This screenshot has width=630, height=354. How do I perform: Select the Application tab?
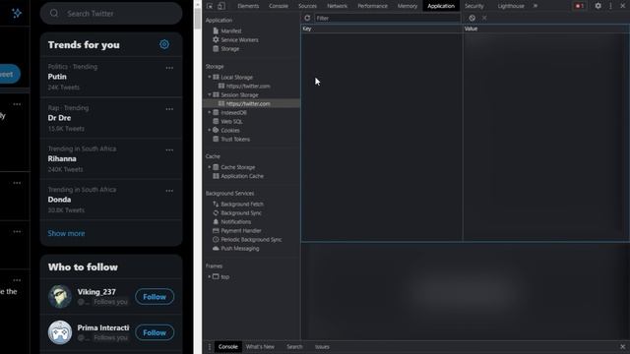tap(441, 6)
